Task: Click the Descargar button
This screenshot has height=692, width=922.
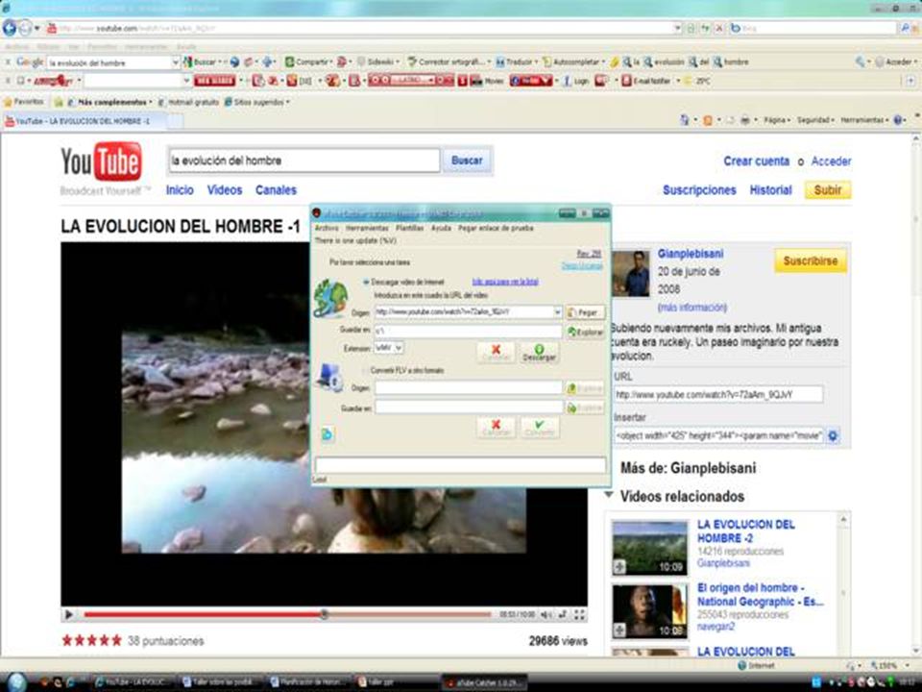Action: [x=539, y=352]
